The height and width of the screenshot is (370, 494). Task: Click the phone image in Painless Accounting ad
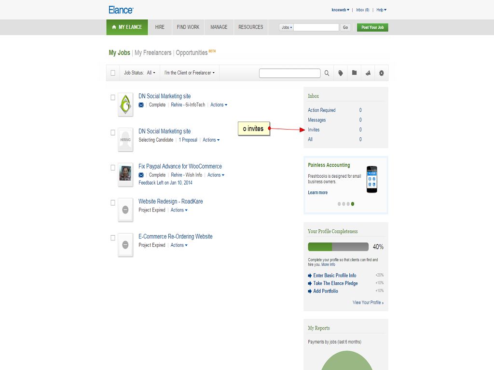coord(372,179)
